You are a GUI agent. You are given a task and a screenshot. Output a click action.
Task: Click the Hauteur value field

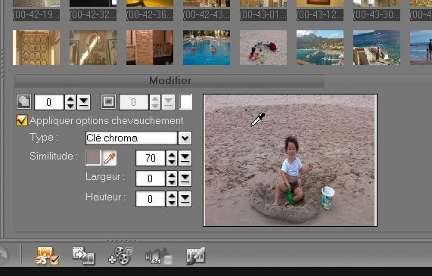(151, 199)
